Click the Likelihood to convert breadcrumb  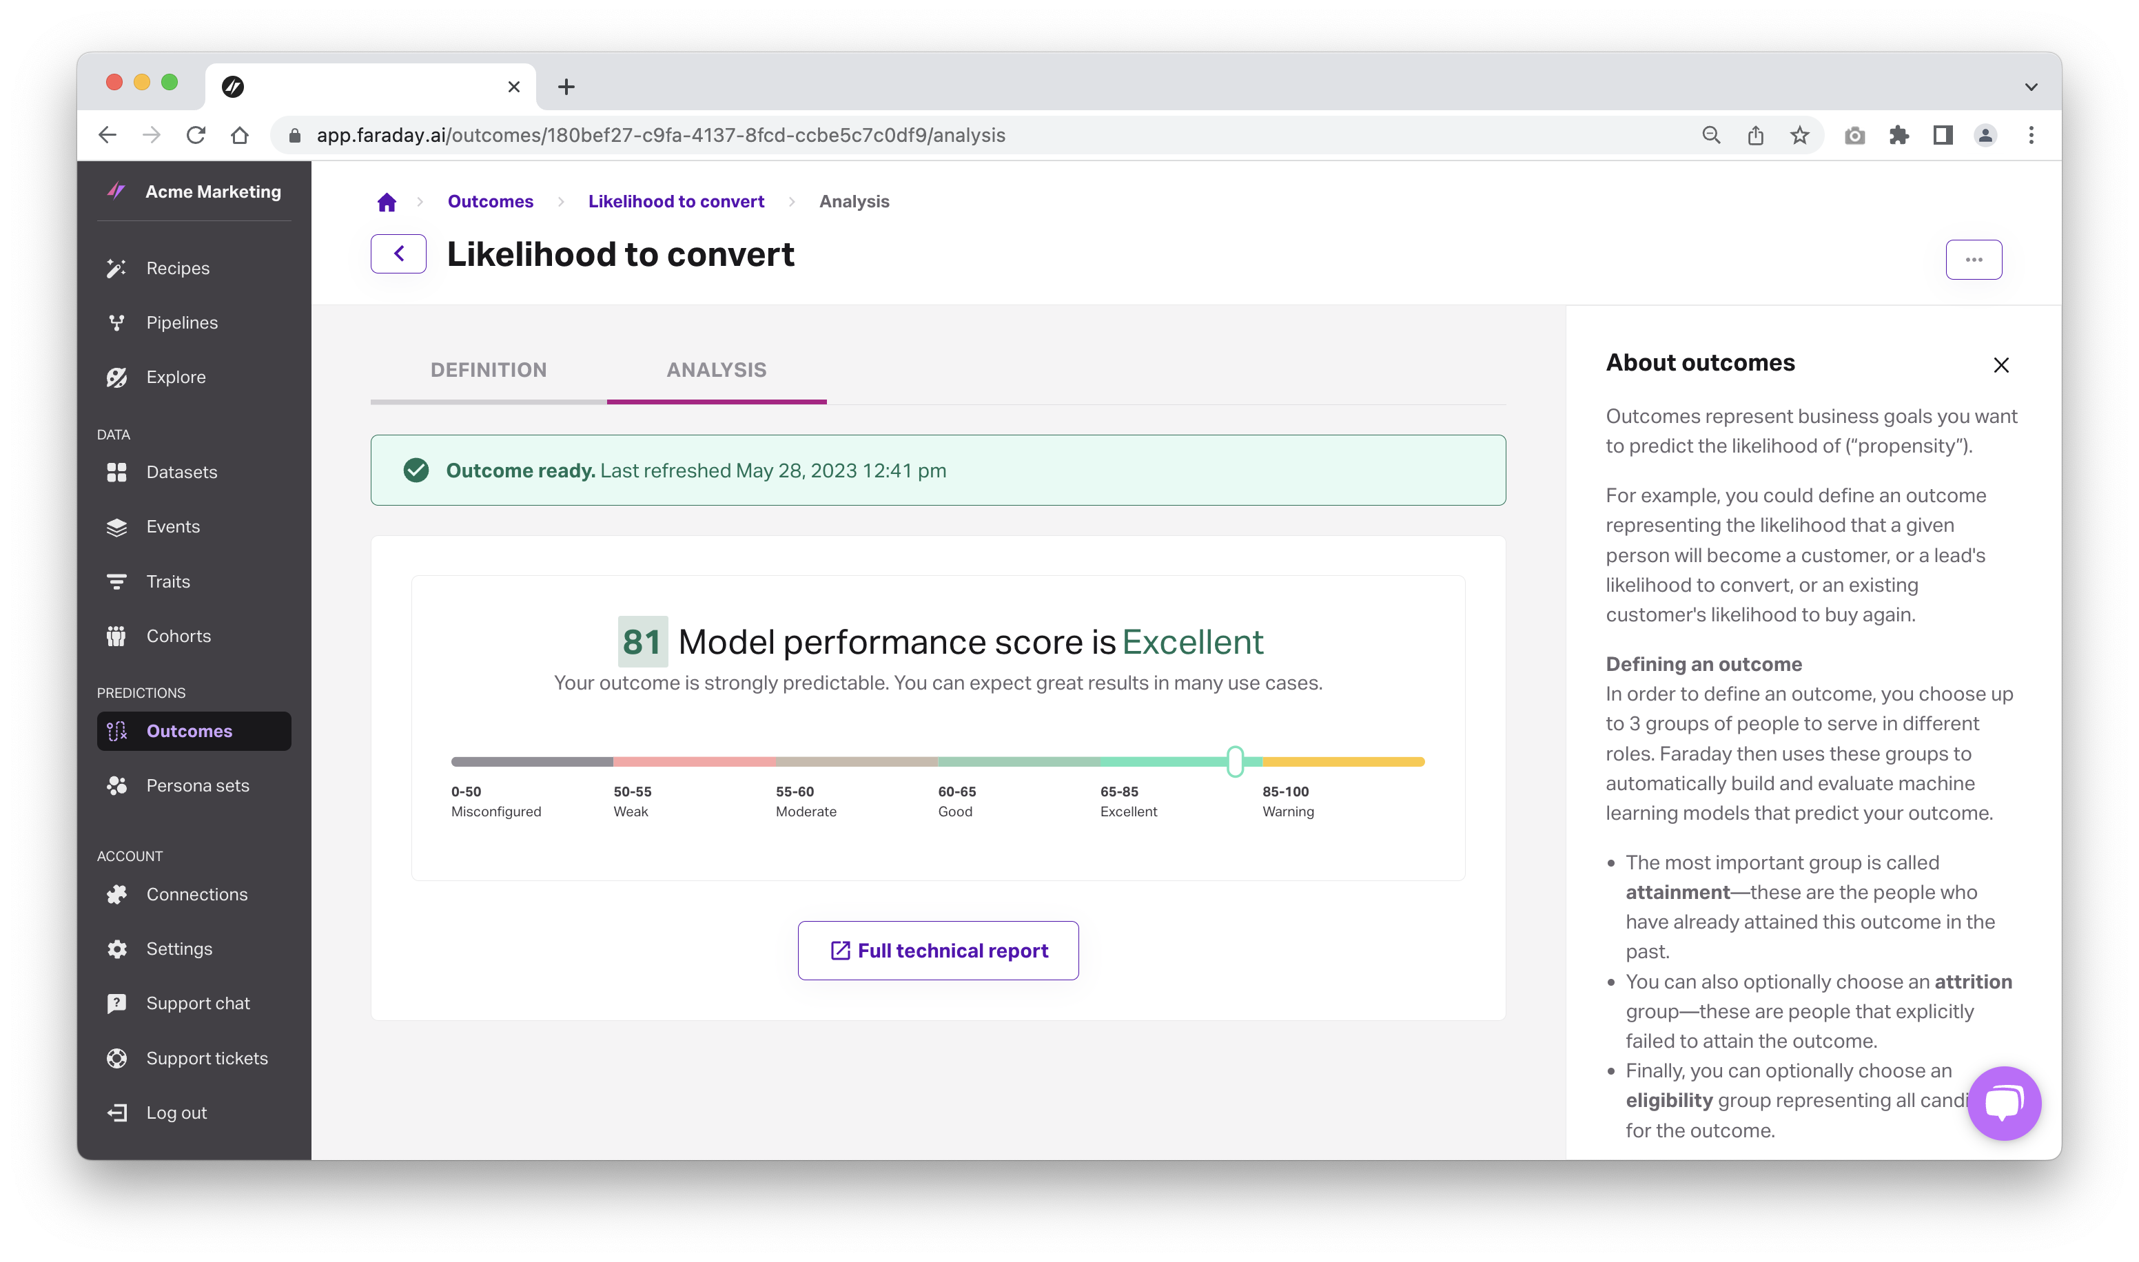coord(675,200)
